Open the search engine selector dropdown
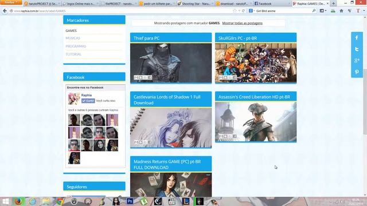Viewport: 367px width, 206px height. coord(252,11)
